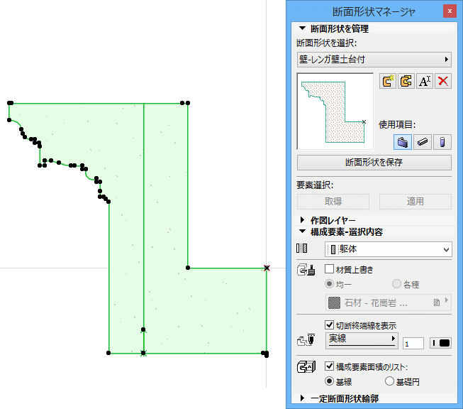Click the component area list icon
This screenshot has height=409, width=463.
tap(306, 366)
